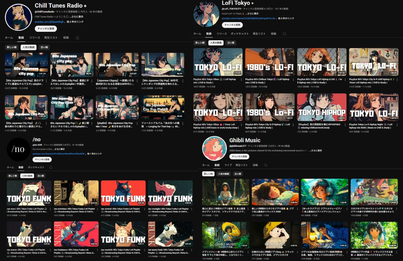403x261 pixels.
Task: Click the search icon on Chill Tunes Radio tab bar
Action: [77, 38]
